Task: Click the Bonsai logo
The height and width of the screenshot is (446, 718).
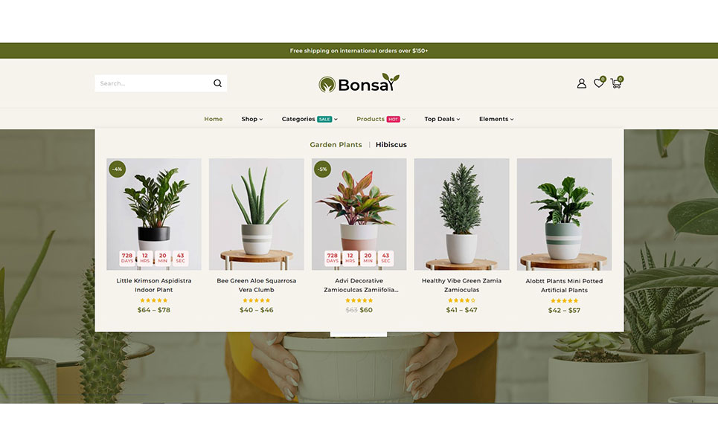Action: pos(359,83)
